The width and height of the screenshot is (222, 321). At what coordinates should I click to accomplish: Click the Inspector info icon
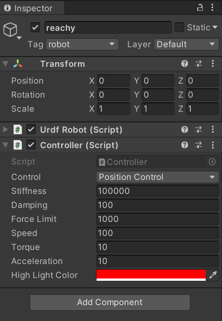click(7, 8)
